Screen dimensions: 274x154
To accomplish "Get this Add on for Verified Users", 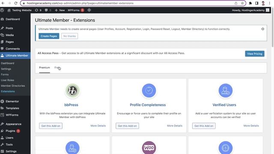I will point(204,126).
